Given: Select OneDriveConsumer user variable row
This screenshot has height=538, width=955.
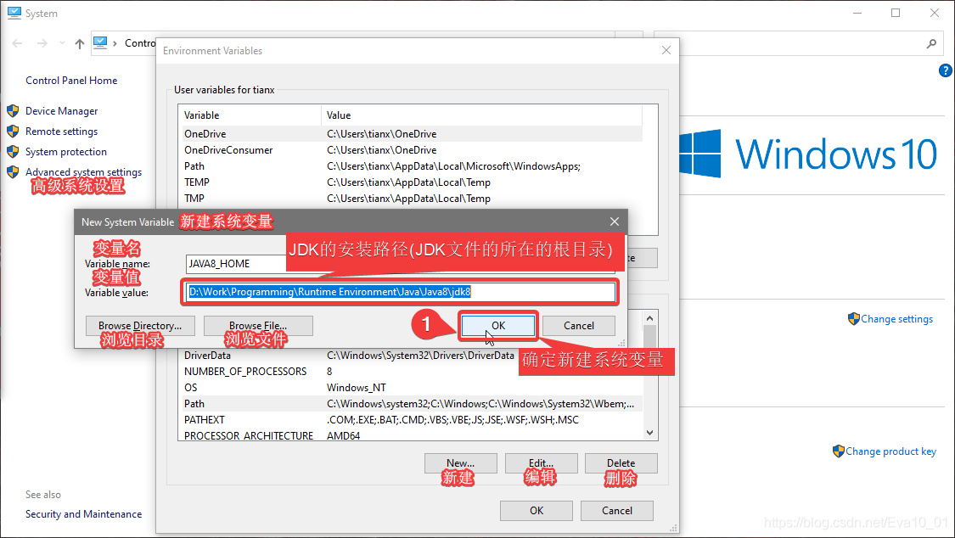Looking at the screenshot, I should pos(411,149).
